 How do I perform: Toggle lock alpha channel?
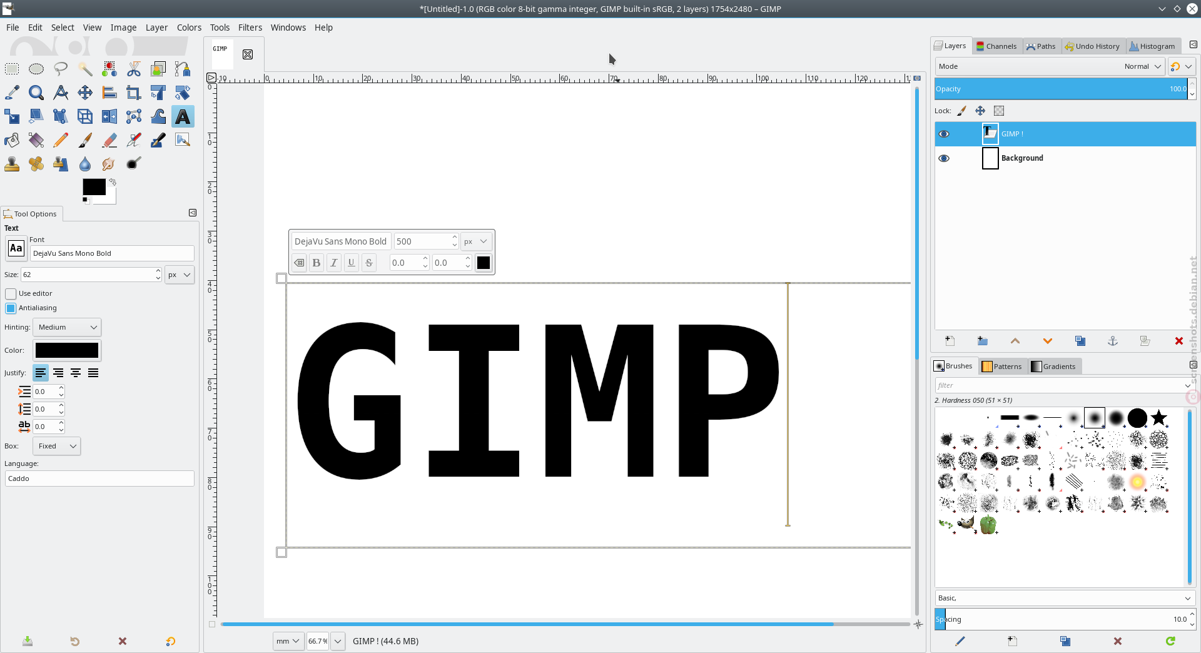pyautogui.click(x=999, y=111)
